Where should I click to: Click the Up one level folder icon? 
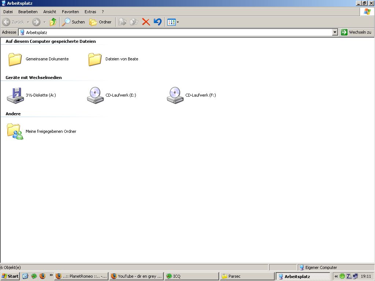click(53, 22)
